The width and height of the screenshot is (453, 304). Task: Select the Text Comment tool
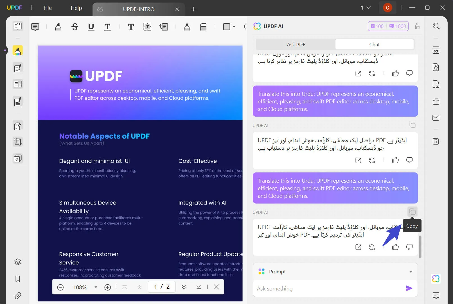(x=131, y=27)
